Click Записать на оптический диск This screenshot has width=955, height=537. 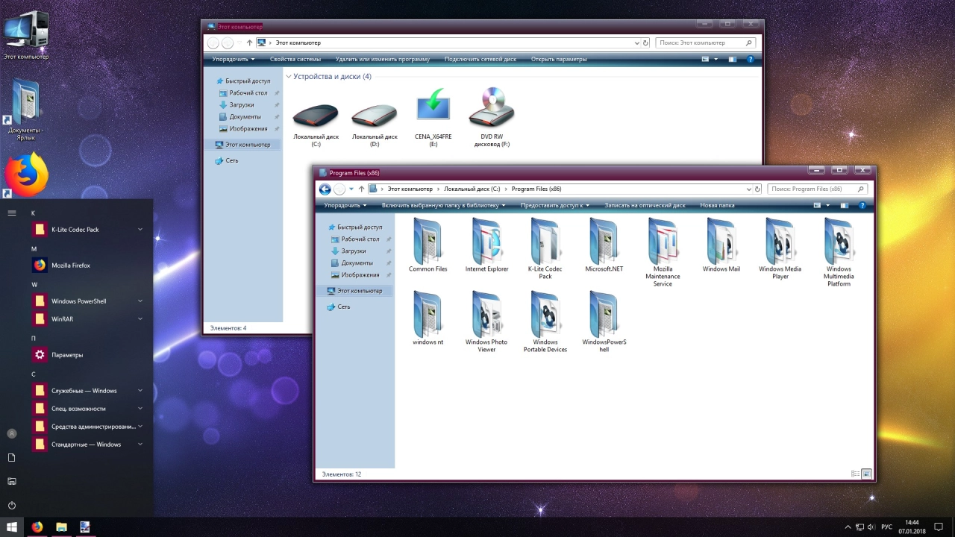click(x=645, y=205)
